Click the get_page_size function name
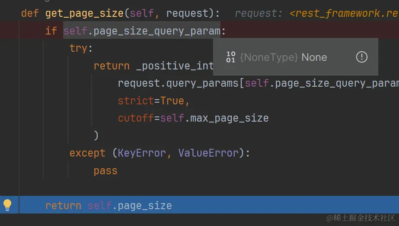Viewport: 399px width, 226px height. 84,13
